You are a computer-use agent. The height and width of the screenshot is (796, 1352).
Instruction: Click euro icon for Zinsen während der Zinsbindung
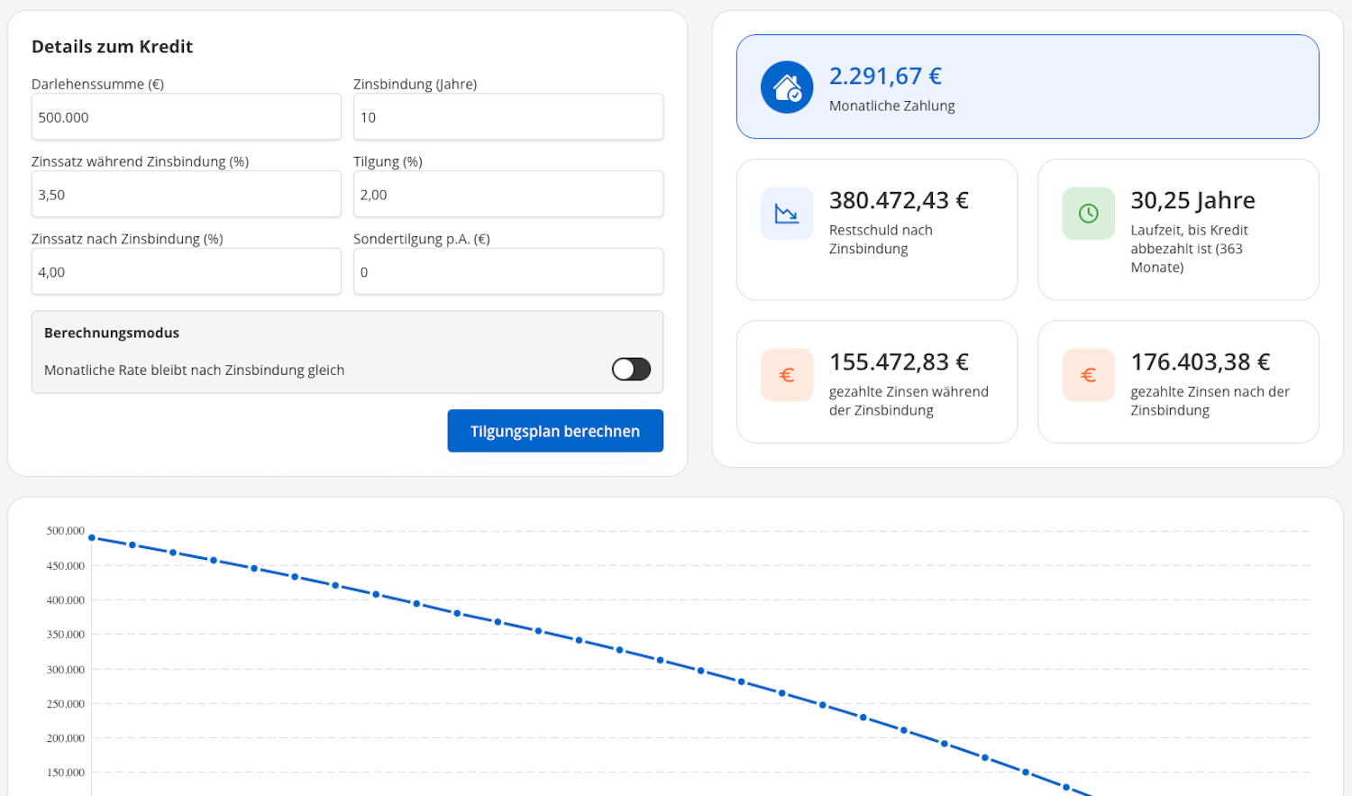coord(786,375)
